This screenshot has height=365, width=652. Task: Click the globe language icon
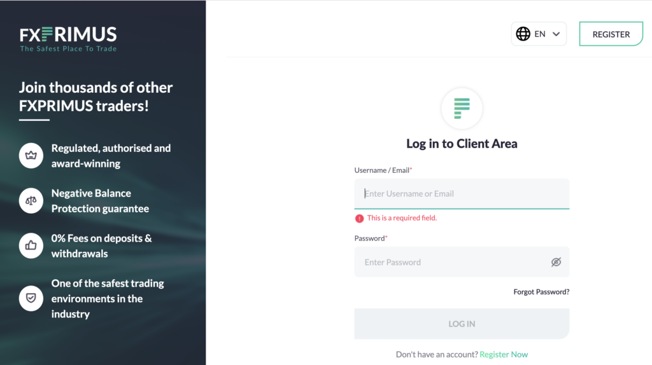click(x=523, y=34)
